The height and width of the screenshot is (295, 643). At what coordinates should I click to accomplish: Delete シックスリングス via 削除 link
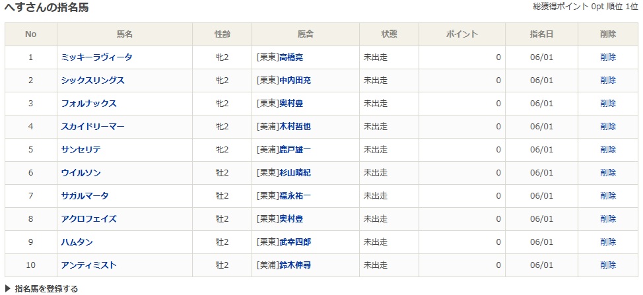[608, 81]
